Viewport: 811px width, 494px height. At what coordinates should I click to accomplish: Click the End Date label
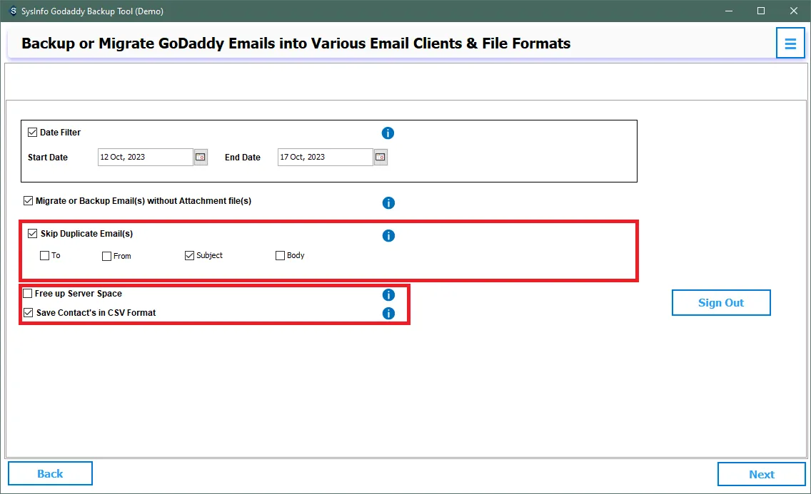[x=243, y=158]
